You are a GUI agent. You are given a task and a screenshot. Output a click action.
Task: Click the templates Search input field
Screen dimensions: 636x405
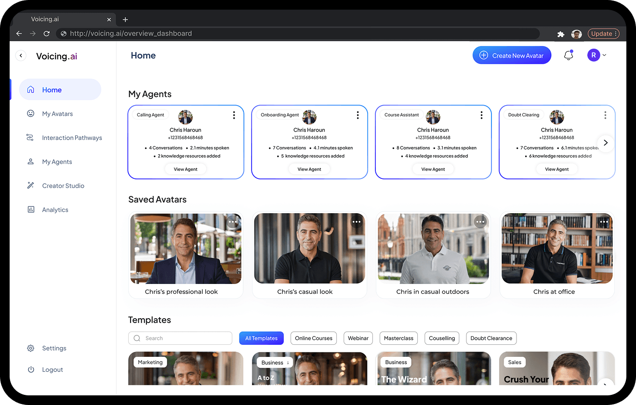(x=180, y=338)
